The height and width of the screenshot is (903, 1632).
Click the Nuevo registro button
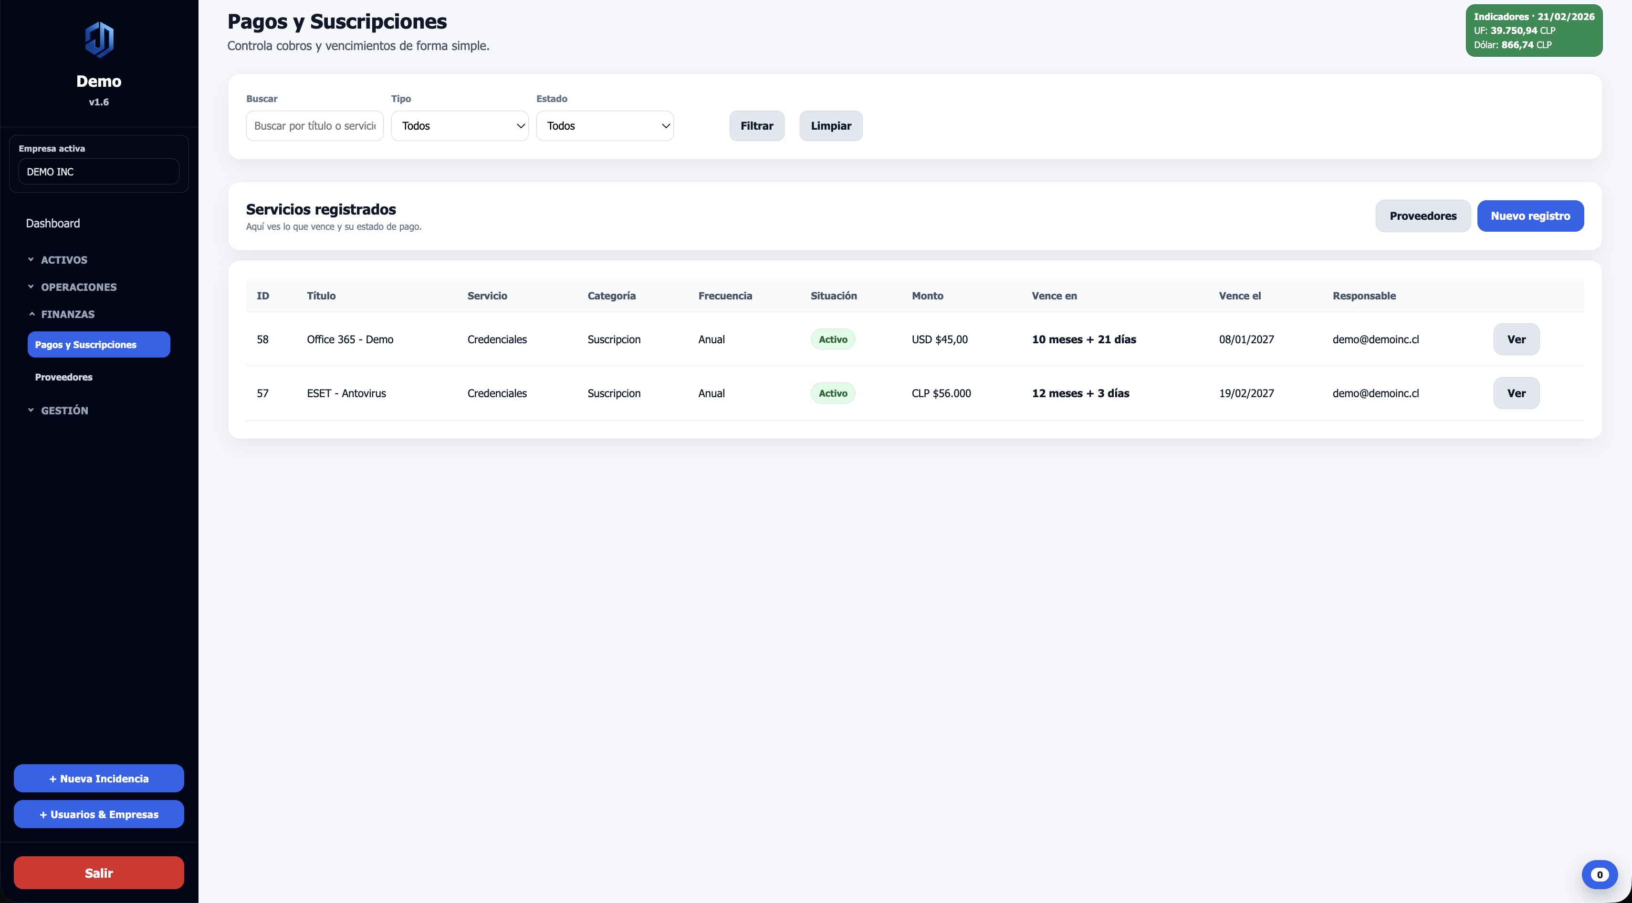coord(1530,216)
